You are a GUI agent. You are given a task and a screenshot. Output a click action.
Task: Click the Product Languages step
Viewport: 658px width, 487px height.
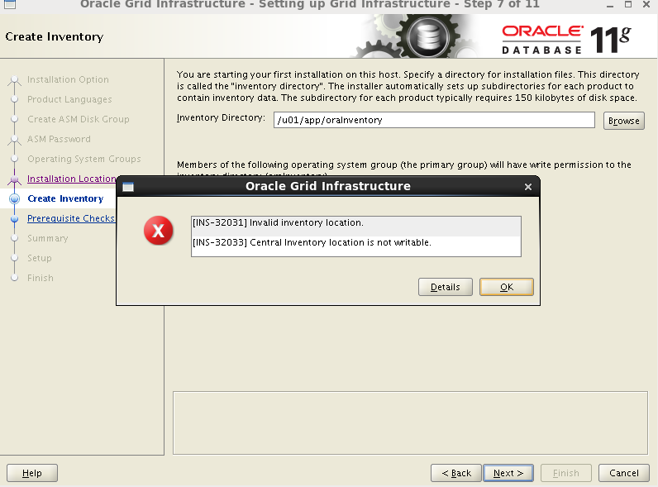(69, 99)
